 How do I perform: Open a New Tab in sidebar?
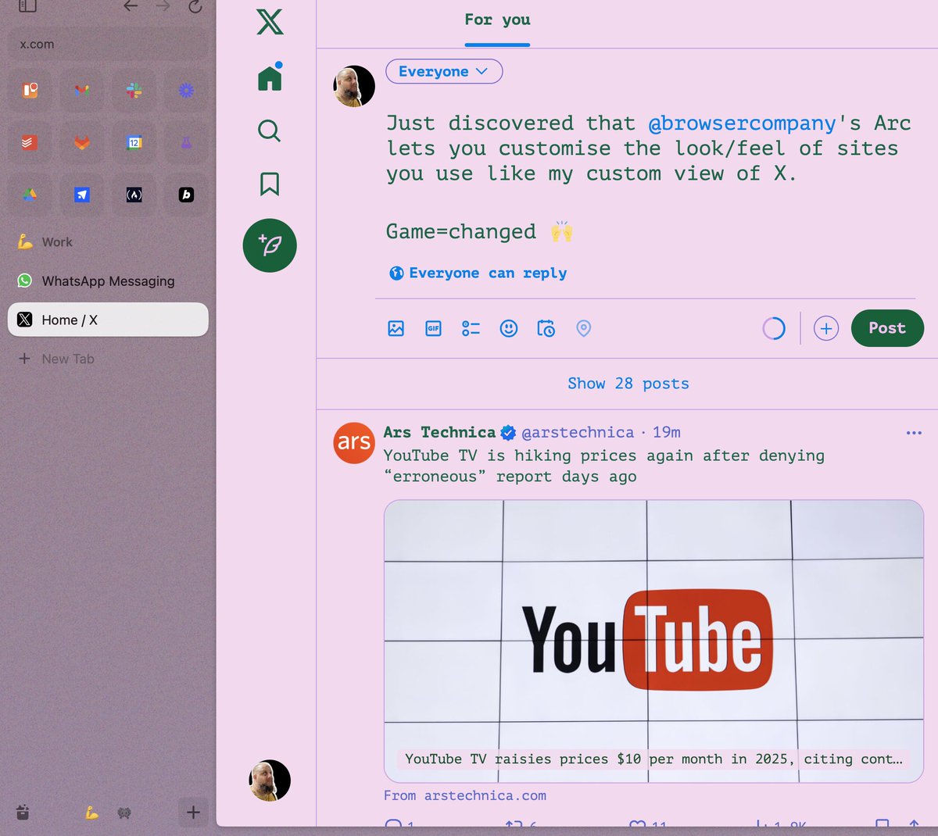click(x=108, y=359)
